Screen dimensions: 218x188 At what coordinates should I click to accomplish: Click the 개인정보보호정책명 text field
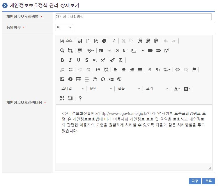click(x=133, y=17)
